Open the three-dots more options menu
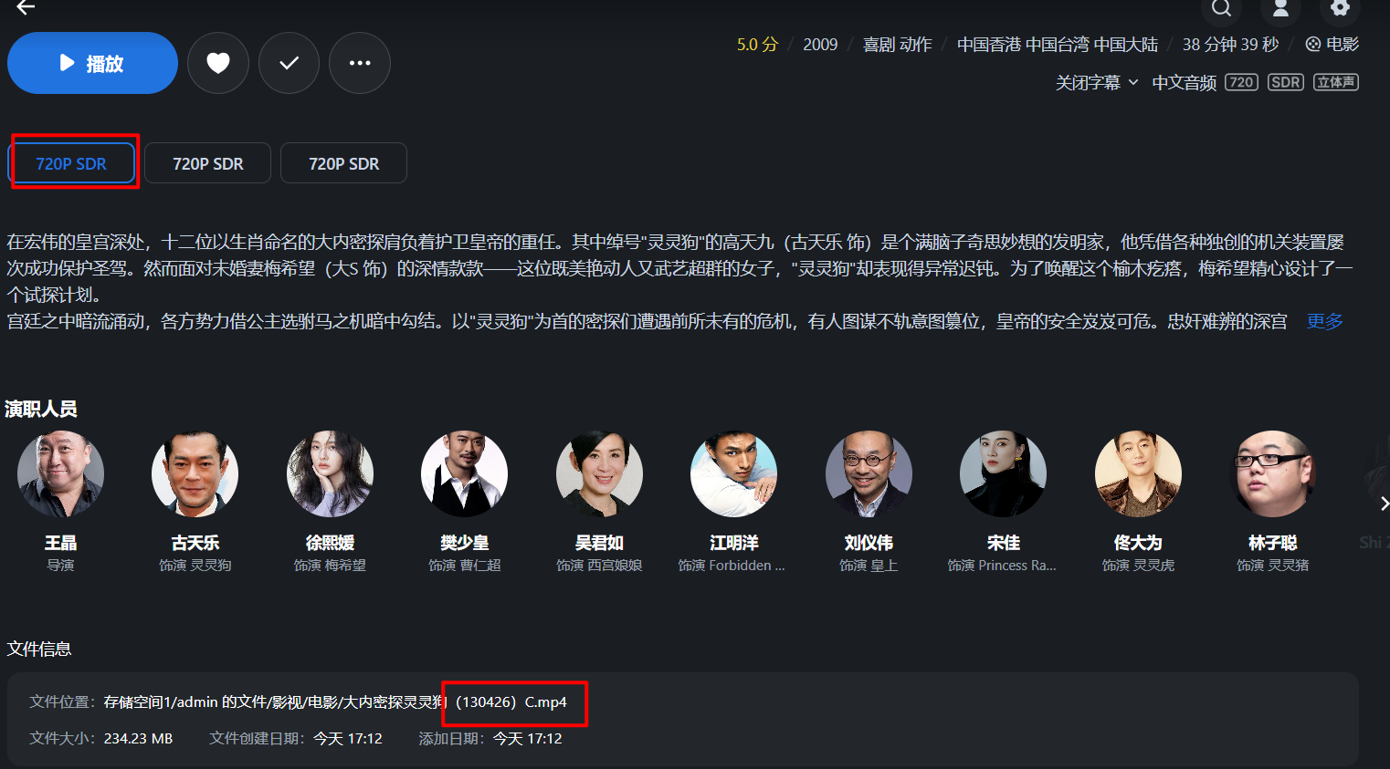1390x769 pixels. [x=360, y=63]
